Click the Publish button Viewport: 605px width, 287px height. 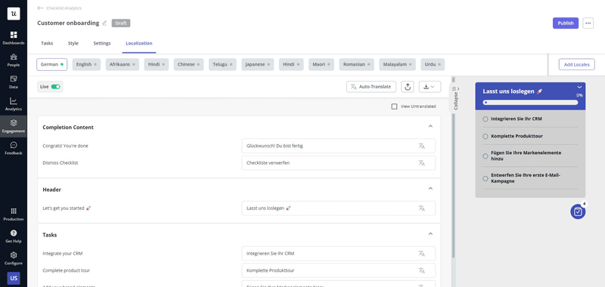(566, 23)
